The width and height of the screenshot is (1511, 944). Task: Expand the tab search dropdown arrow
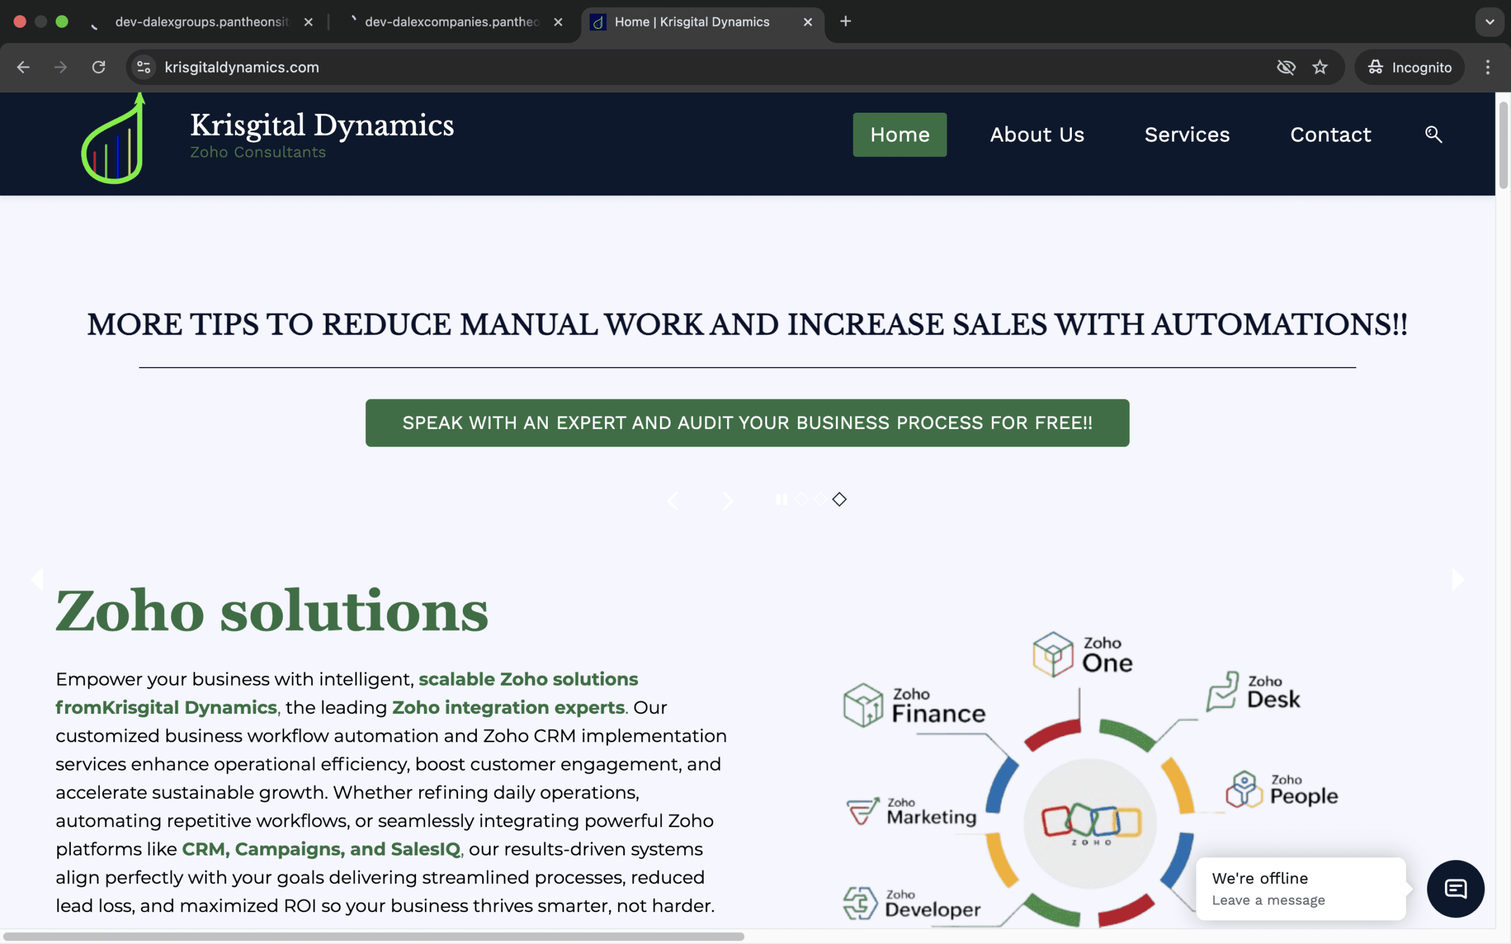click(1489, 22)
